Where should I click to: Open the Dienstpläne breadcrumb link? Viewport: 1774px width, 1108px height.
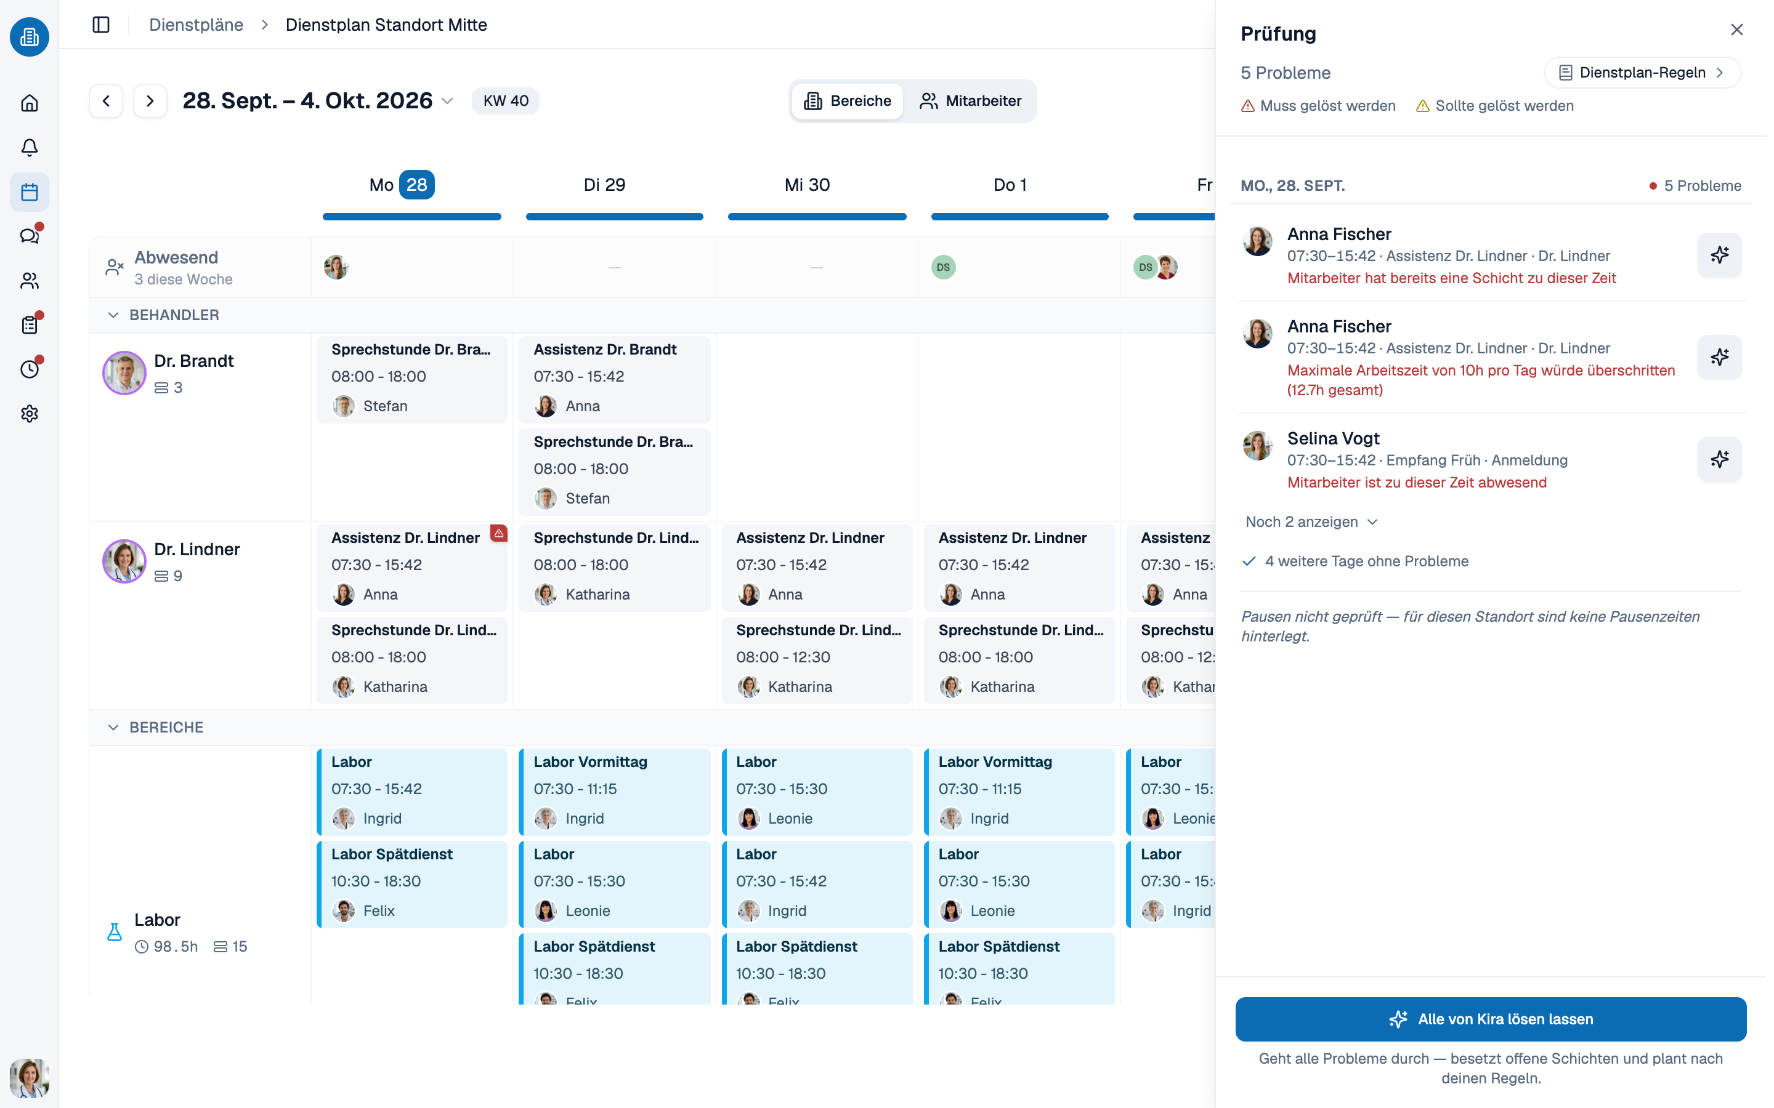pos(196,25)
